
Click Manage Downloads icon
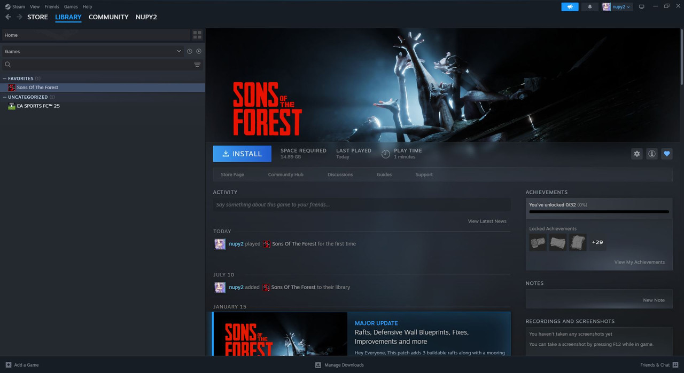318,365
